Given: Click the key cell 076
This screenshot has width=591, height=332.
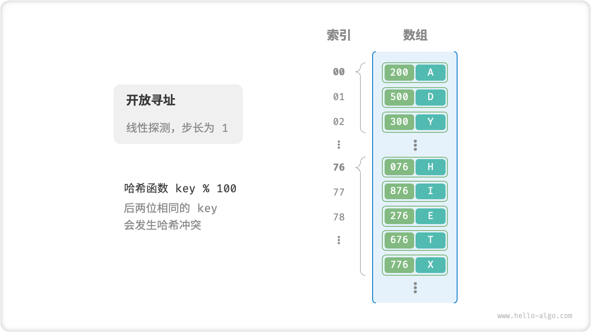Looking at the screenshot, I should pos(399,167).
